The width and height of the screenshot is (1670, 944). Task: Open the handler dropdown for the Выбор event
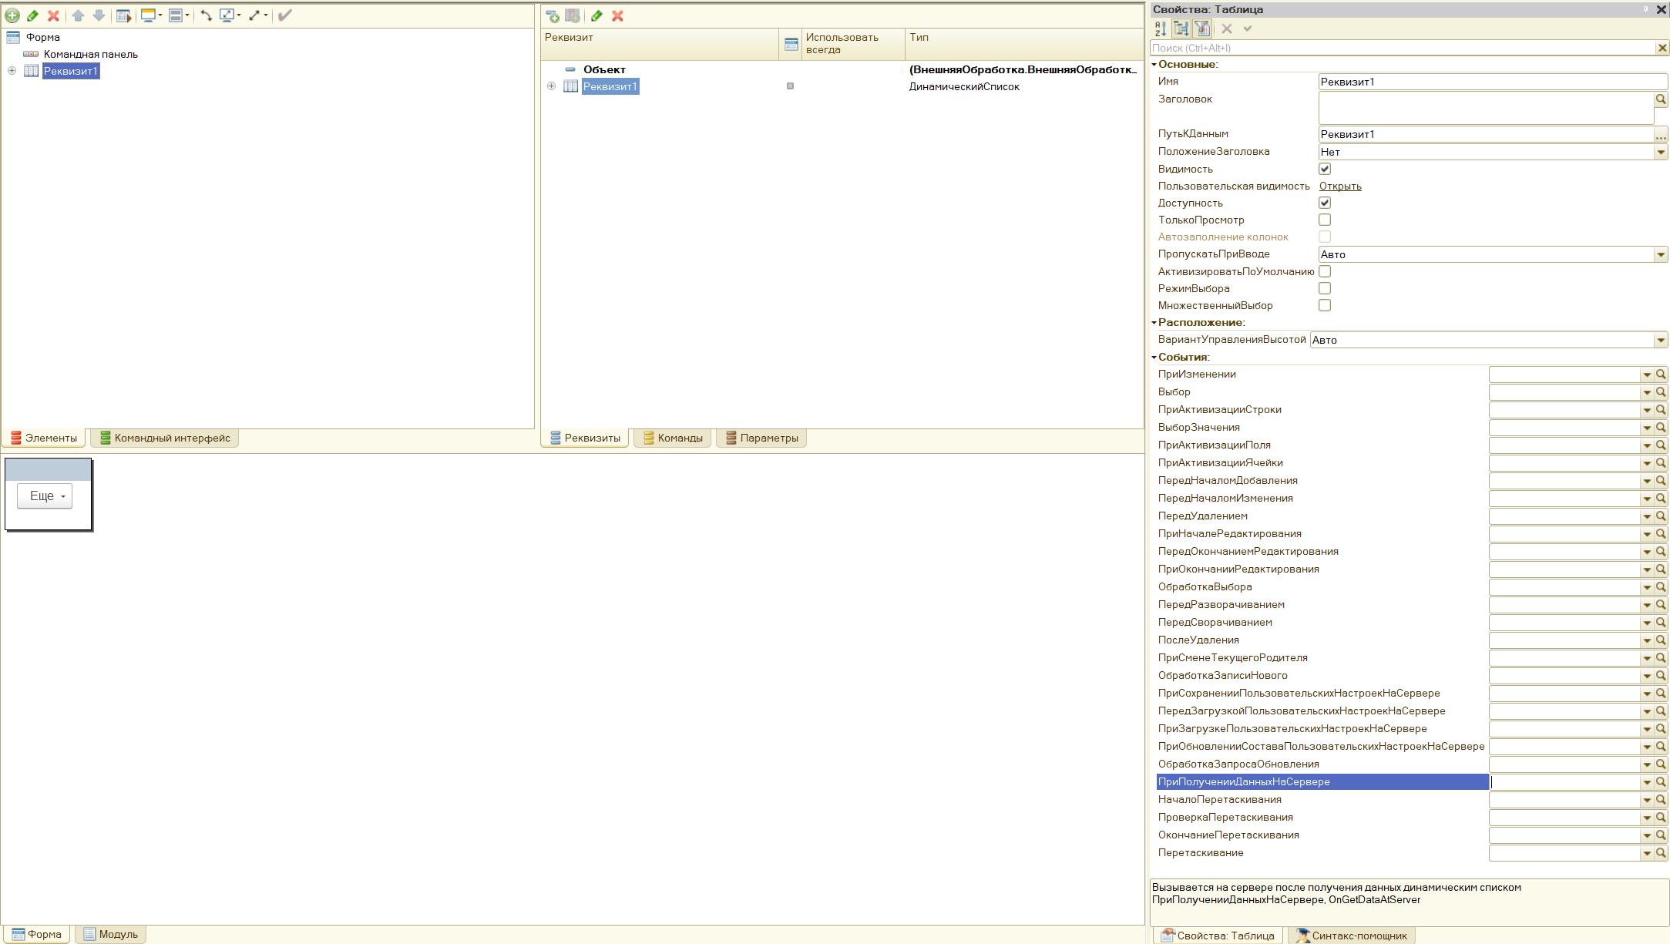1647,392
